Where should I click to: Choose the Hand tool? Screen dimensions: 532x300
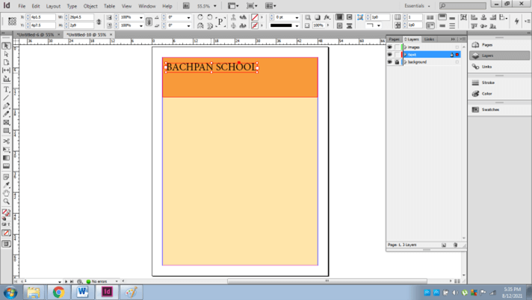point(6,193)
